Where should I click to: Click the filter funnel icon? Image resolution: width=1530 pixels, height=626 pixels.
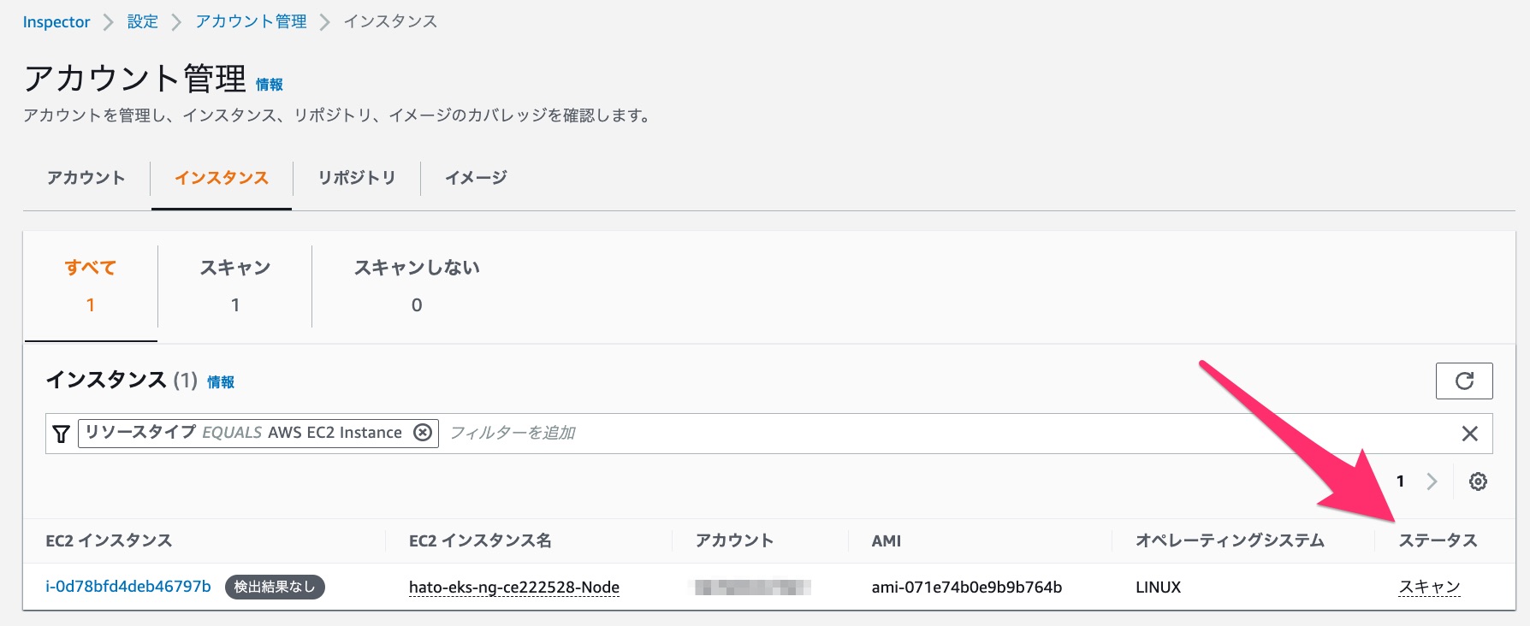pos(59,434)
